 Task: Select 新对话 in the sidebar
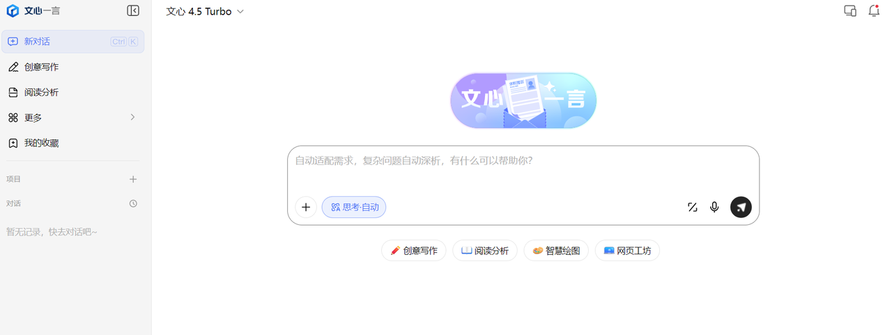pos(72,41)
